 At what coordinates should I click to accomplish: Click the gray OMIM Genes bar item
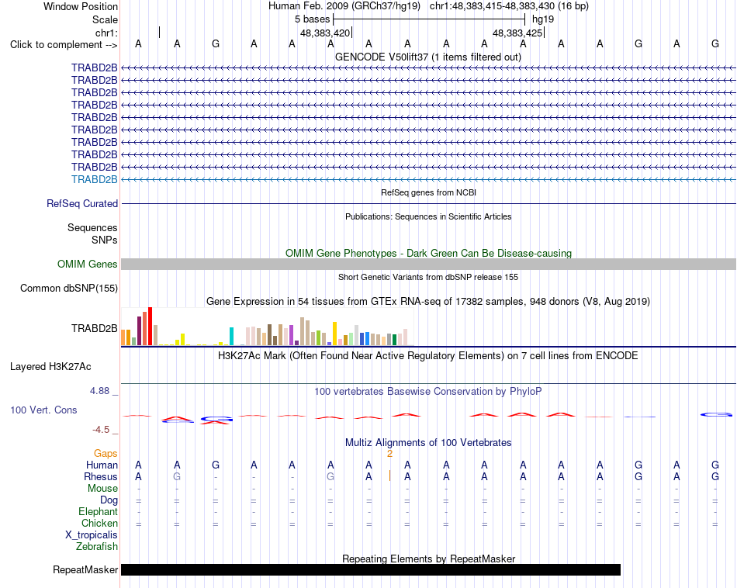(428, 265)
